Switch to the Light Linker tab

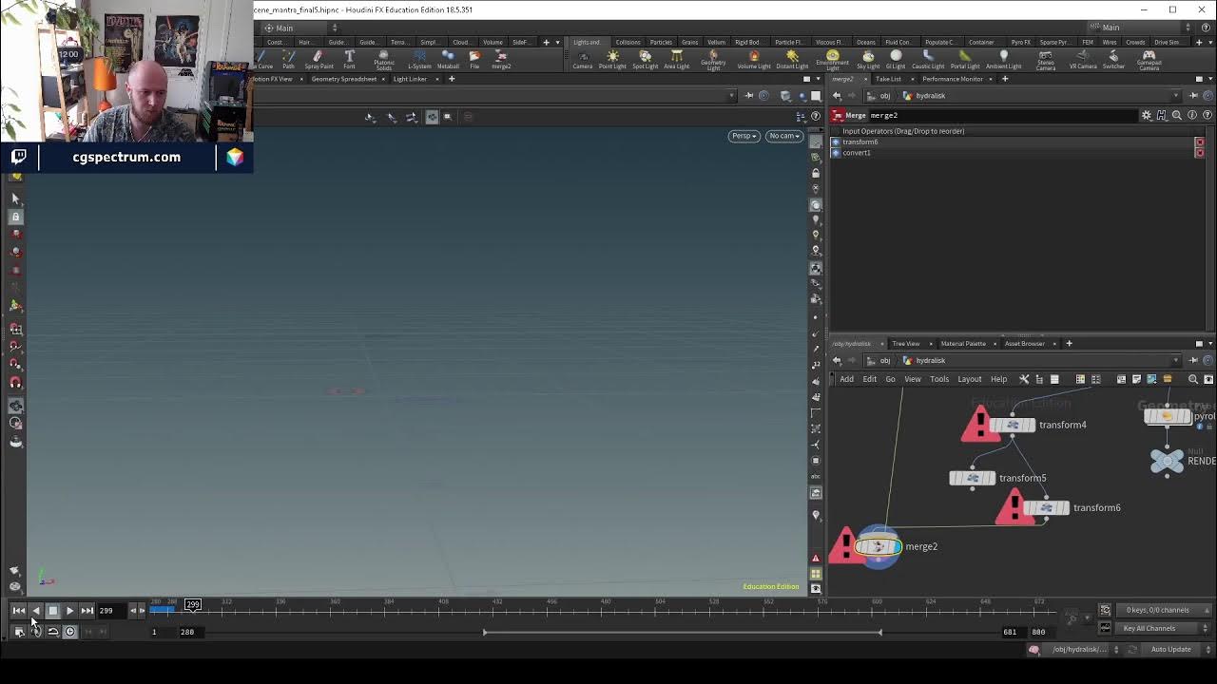[x=410, y=79]
